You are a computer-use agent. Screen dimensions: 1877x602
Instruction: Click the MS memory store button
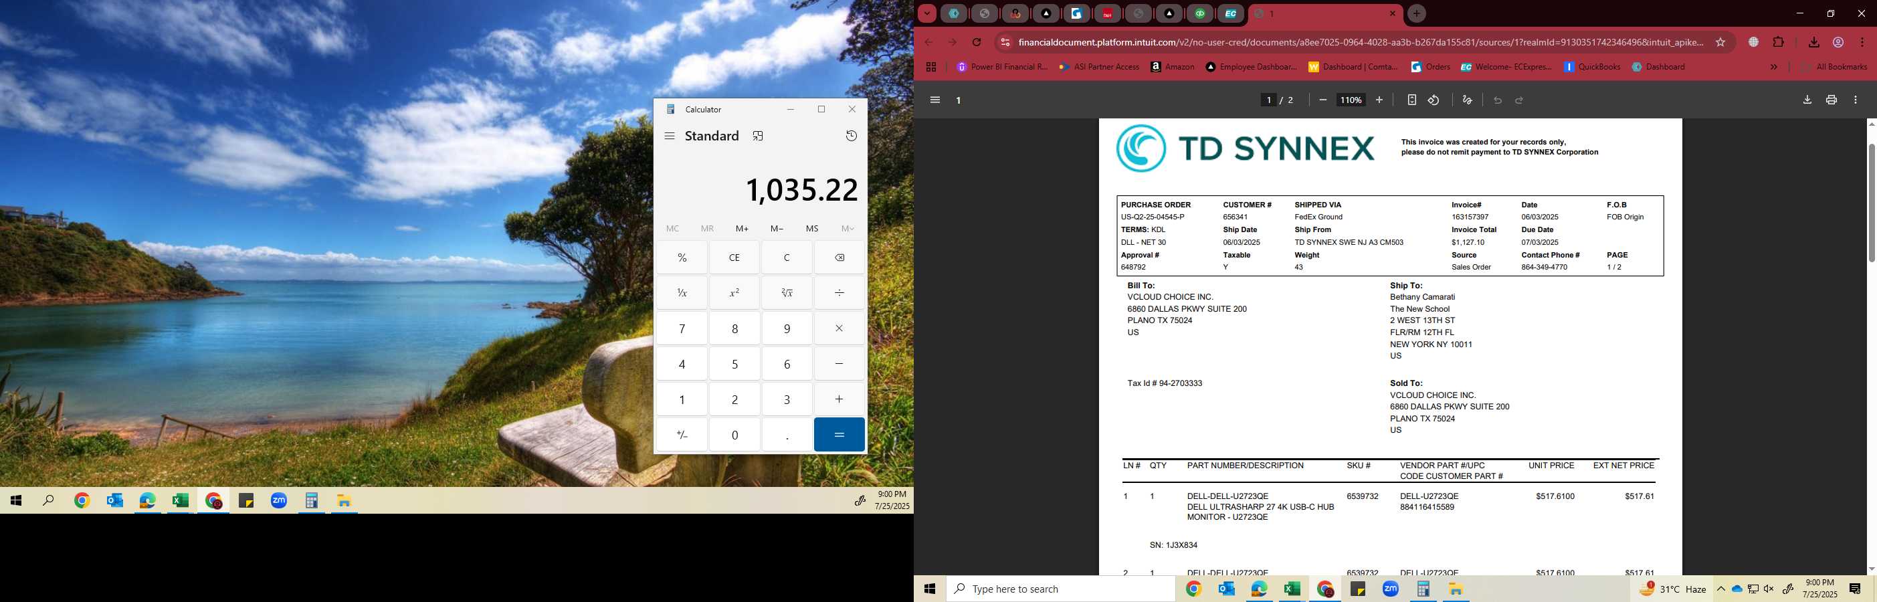coord(811,229)
